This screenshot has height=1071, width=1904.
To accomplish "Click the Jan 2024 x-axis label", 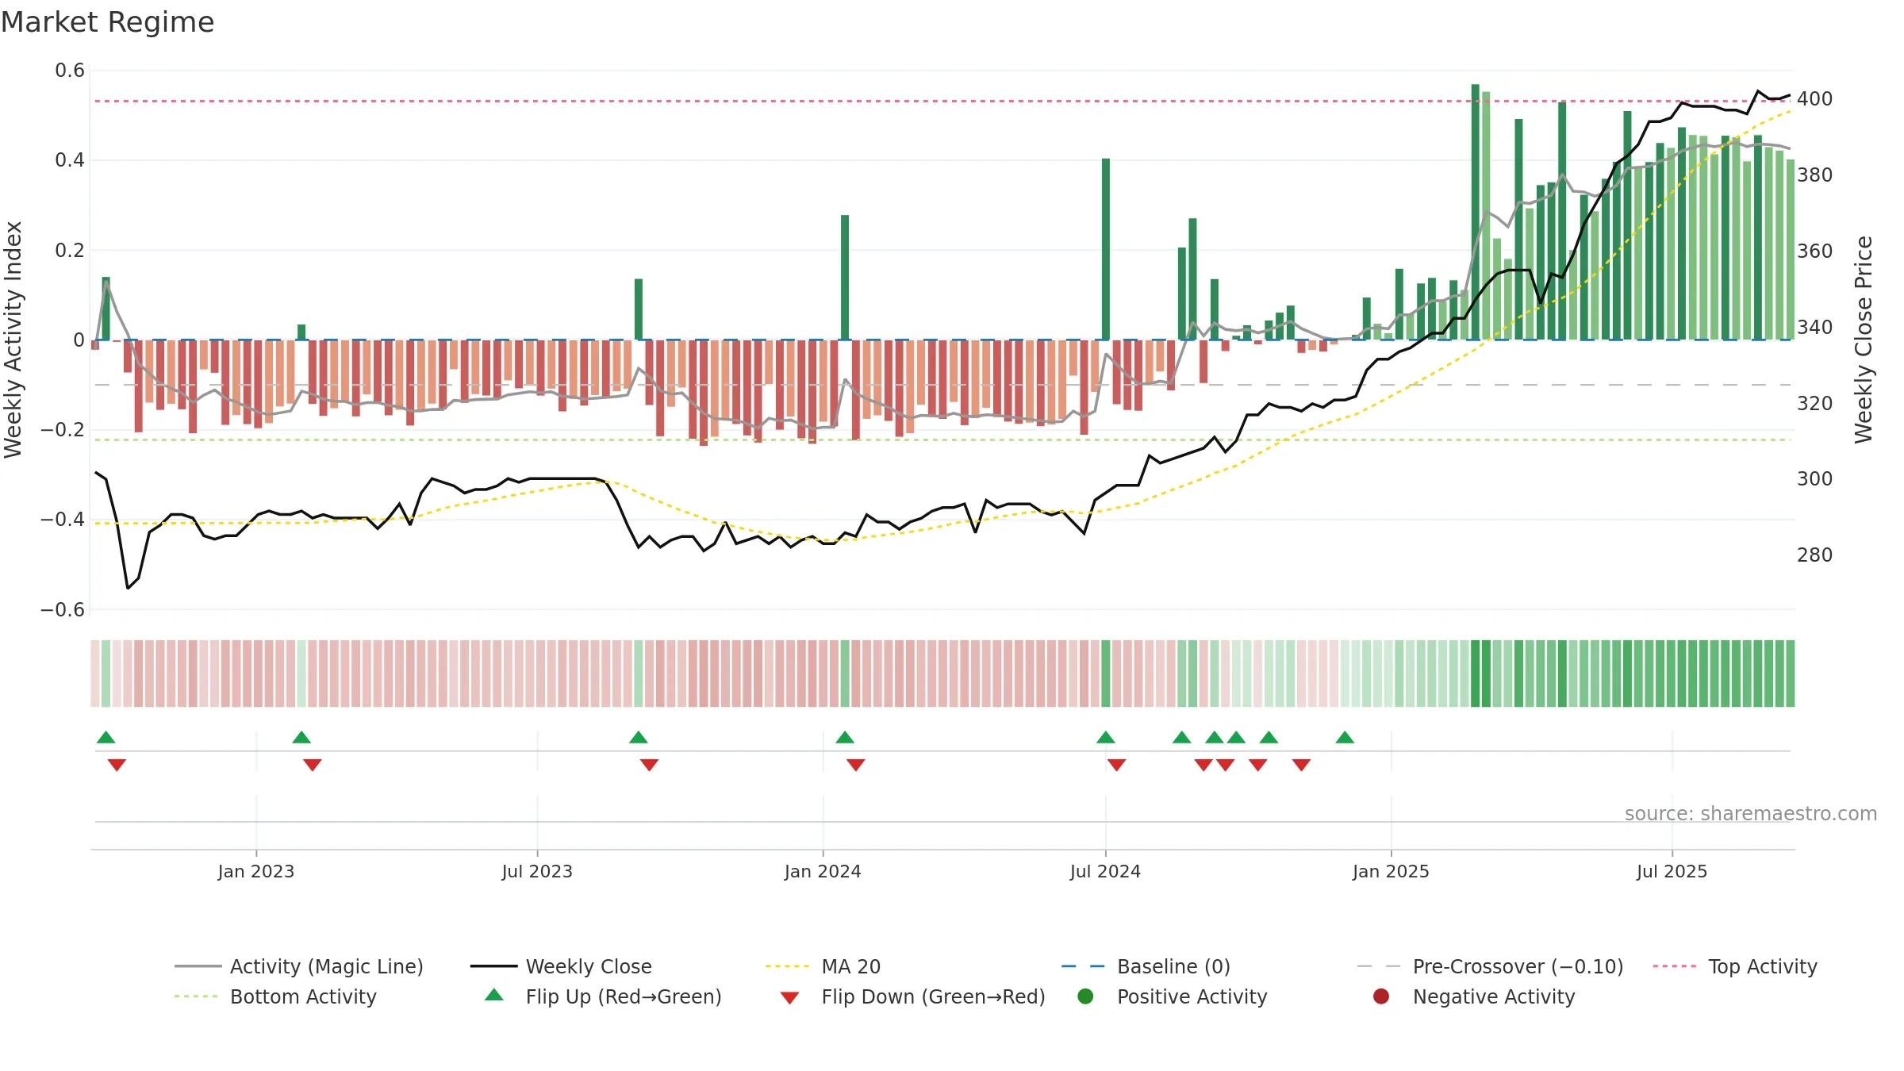I will pyautogui.click(x=823, y=871).
